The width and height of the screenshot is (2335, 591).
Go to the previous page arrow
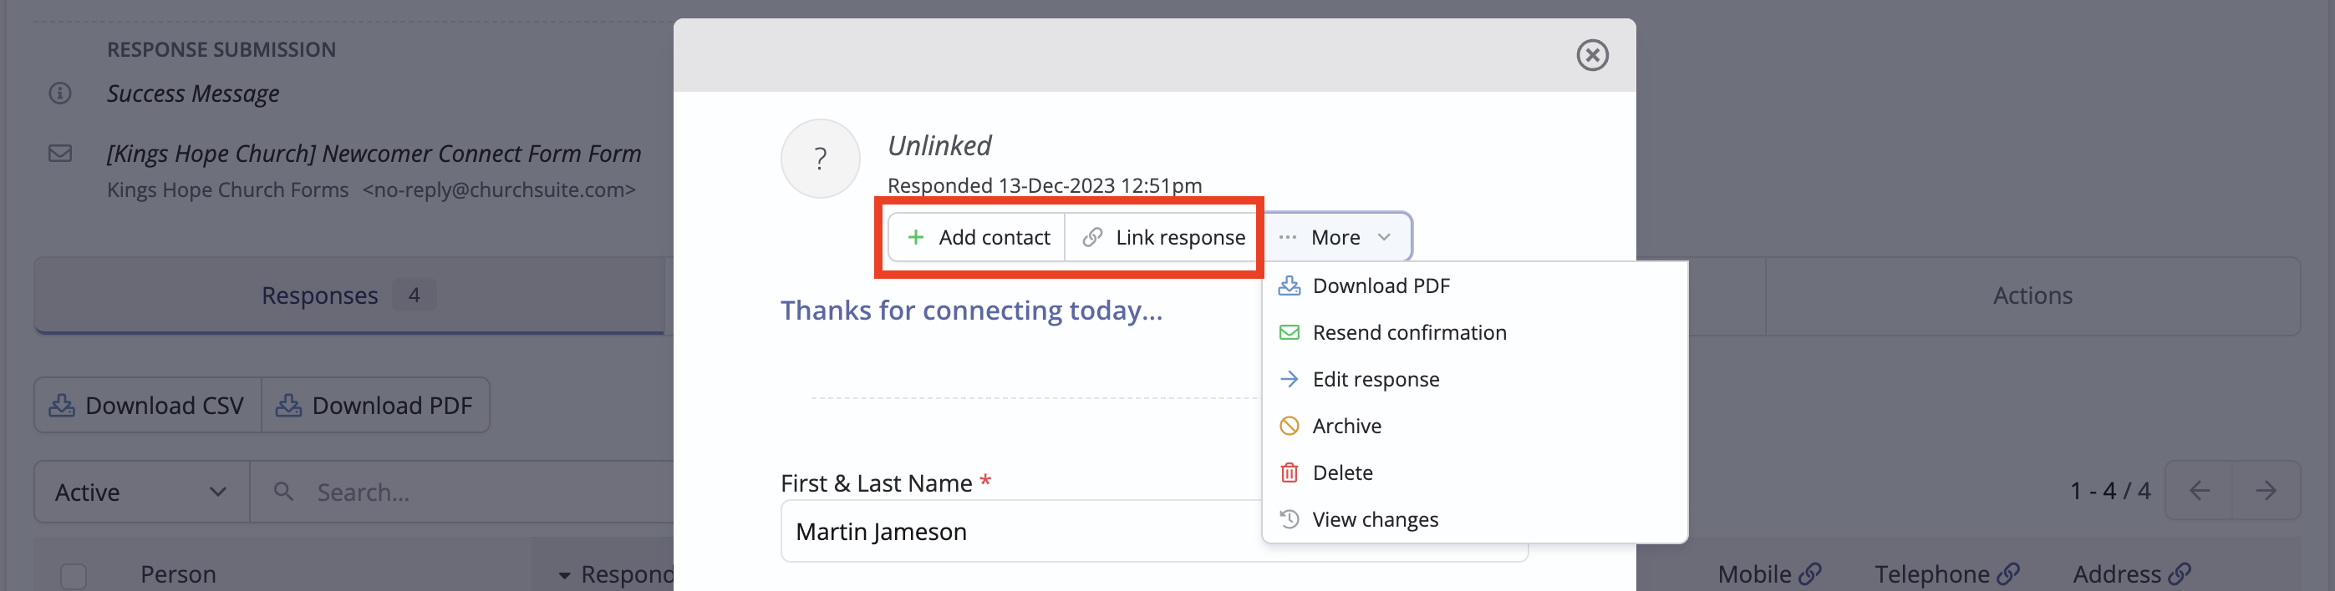pos(2199,491)
